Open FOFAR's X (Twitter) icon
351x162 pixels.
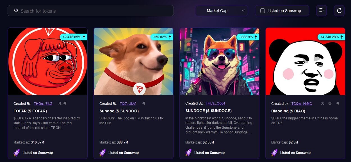tap(60, 103)
